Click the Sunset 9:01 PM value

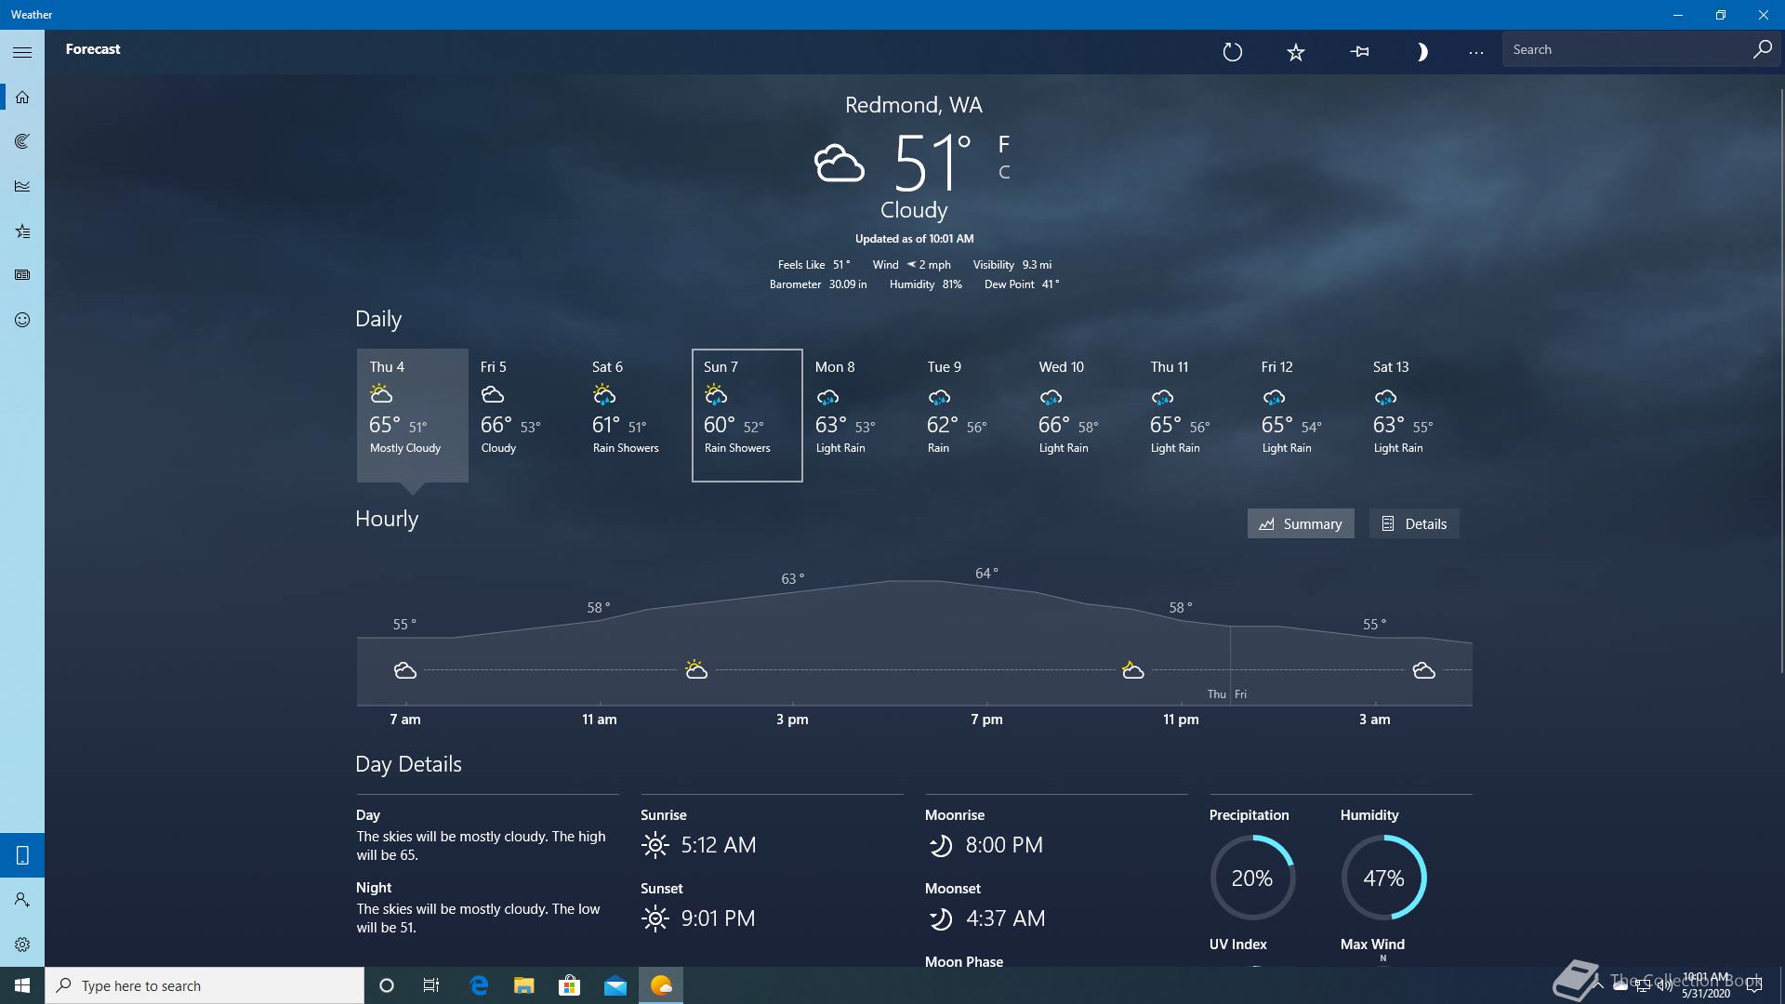tap(718, 918)
